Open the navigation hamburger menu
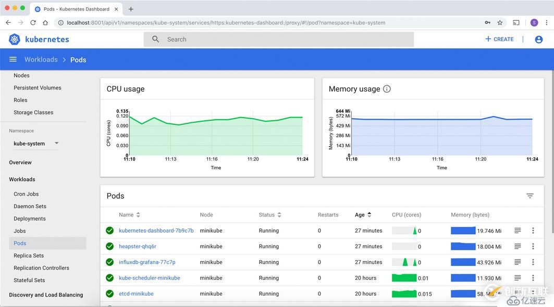Screen dimensions: 554x307 point(13,59)
